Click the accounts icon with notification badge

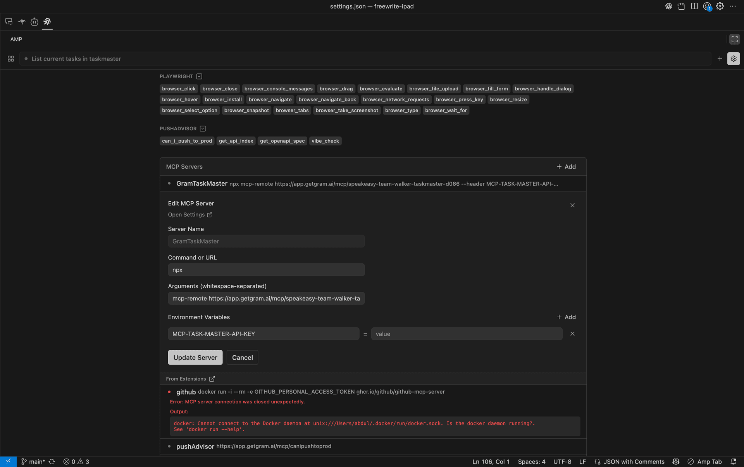click(x=707, y=6)
